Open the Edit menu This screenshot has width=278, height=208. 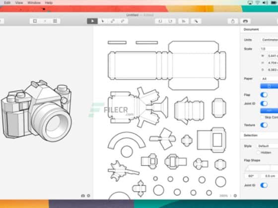pos(7,2)
